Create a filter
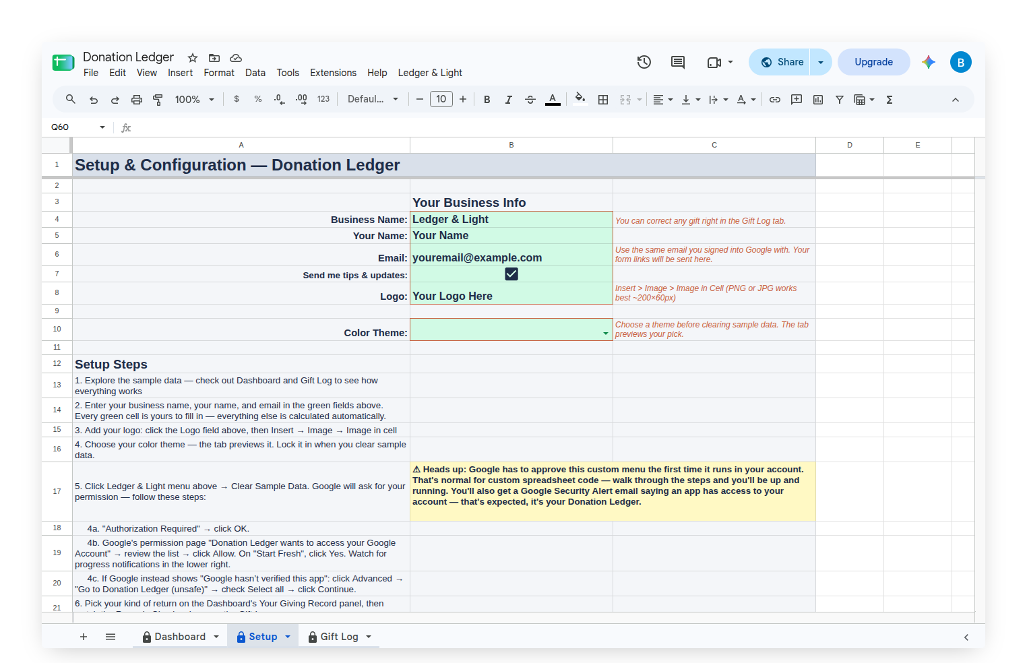 (840, 100)
